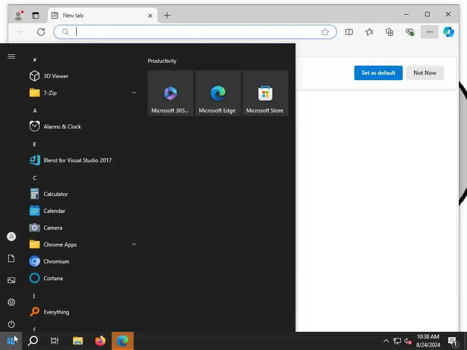467x350 pixels.
Task: Expand the Start menu hamburger button
Action: point(11,56)
